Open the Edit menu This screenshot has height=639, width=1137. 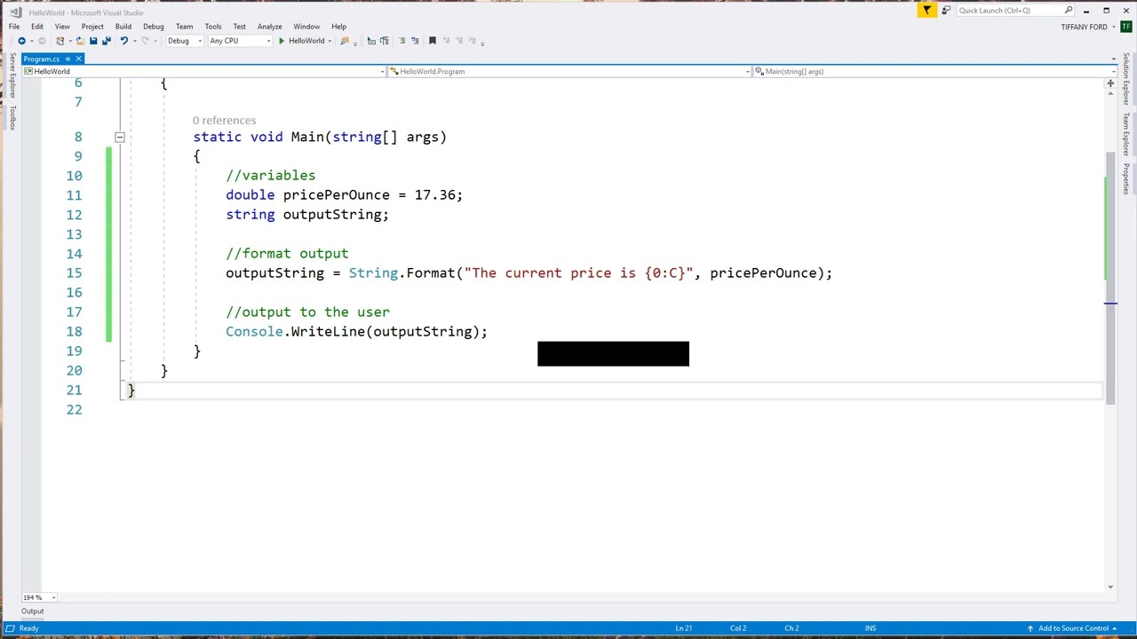(x=37, y=27)
